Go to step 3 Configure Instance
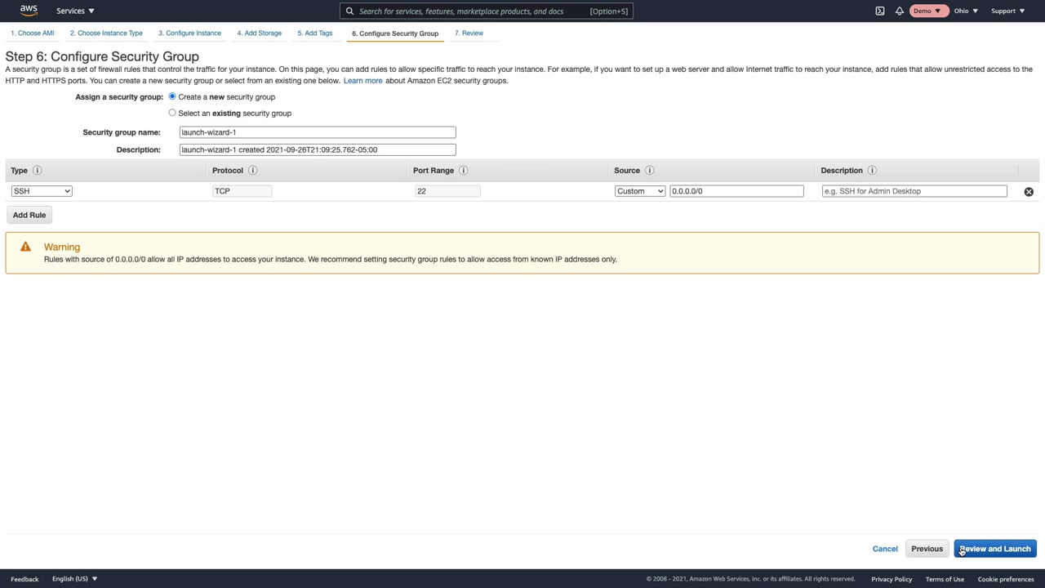 (189, 33)
